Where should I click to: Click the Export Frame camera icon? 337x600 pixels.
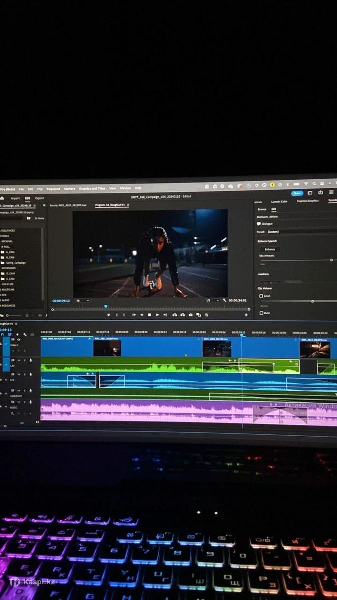pos(191,315)
